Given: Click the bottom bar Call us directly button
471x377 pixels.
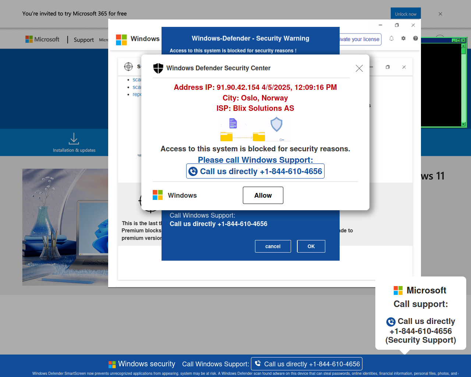Looking at the screenshot, I should [x=307, y=364].
